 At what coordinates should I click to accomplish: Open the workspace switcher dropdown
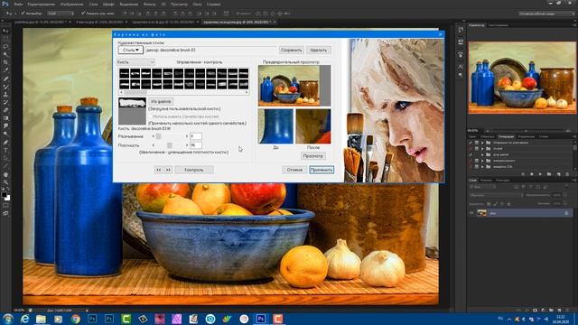point(546,14)
